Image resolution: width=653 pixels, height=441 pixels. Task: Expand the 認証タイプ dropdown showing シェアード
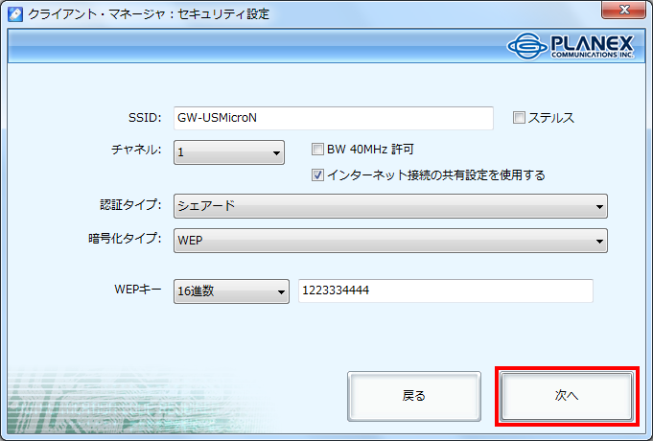(x=390, y=206)
